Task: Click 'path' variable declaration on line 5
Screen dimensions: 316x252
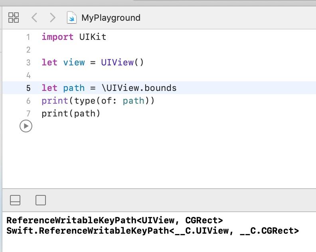Action: [74, 88]
